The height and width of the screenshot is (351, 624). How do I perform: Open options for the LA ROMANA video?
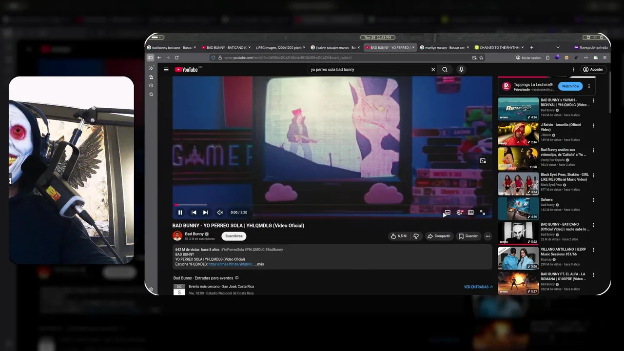(593, 274)
